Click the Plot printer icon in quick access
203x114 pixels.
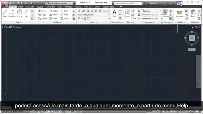31,3
